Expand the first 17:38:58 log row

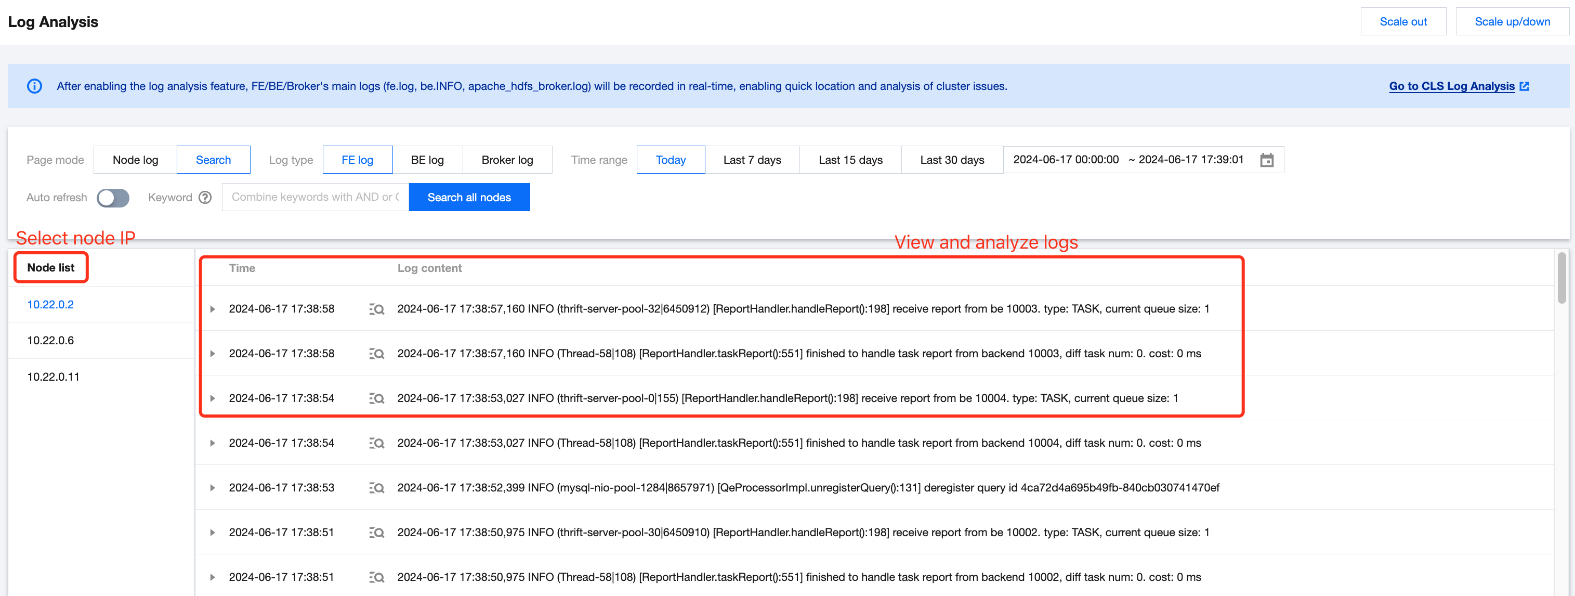[x=212, y=309]
